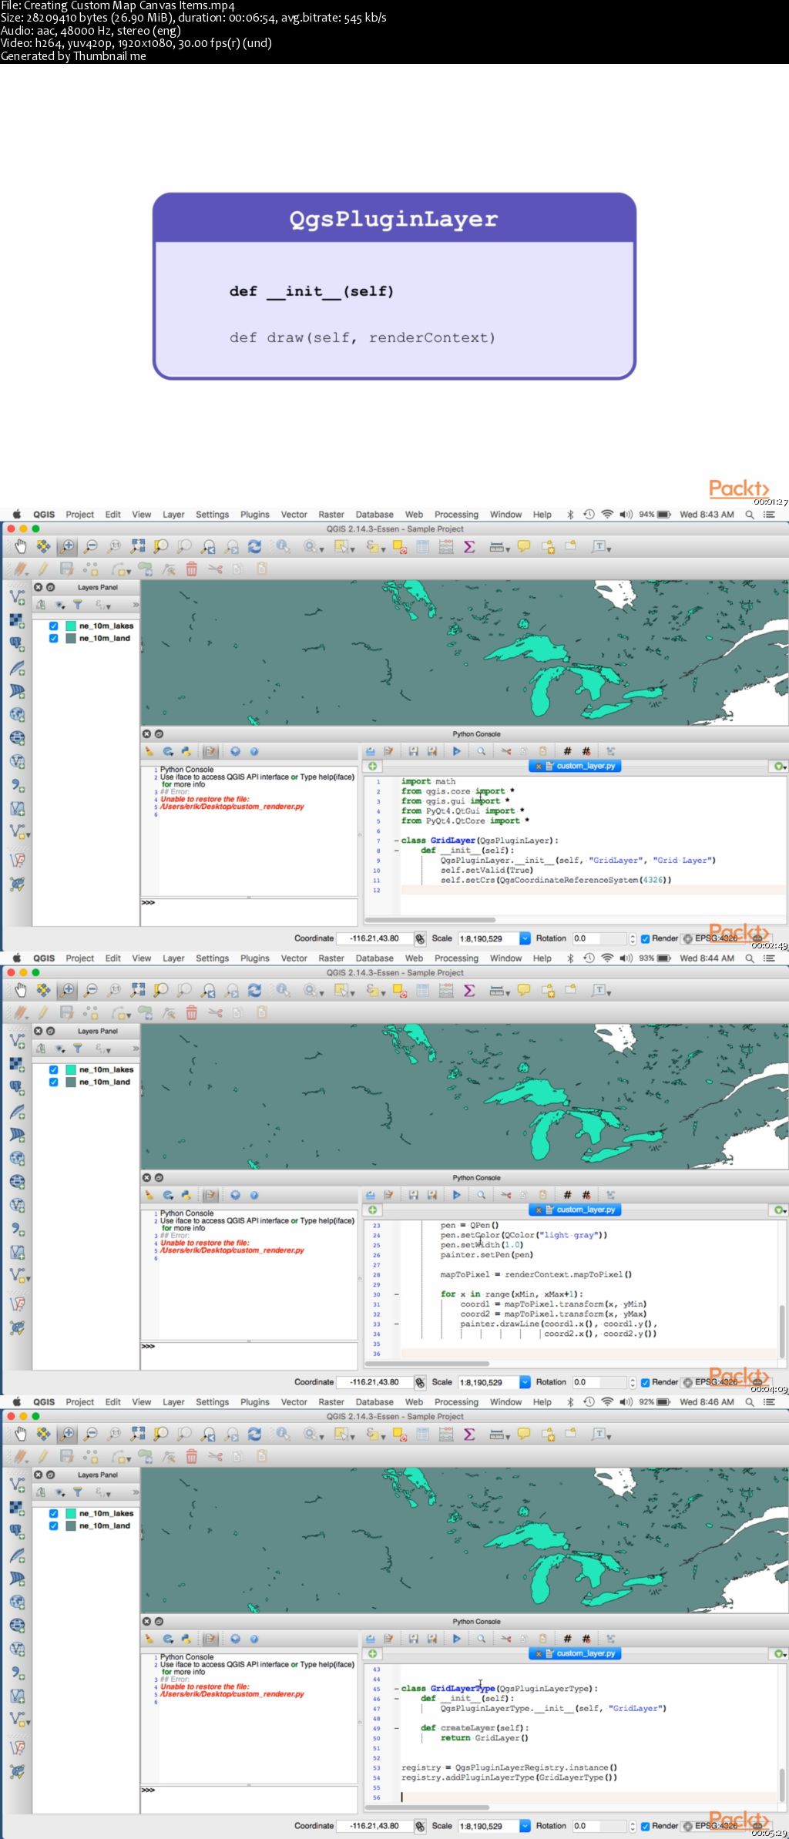Click Map Tips speech bubble, 8:46 AM frame

click(x=524, y=1435)
